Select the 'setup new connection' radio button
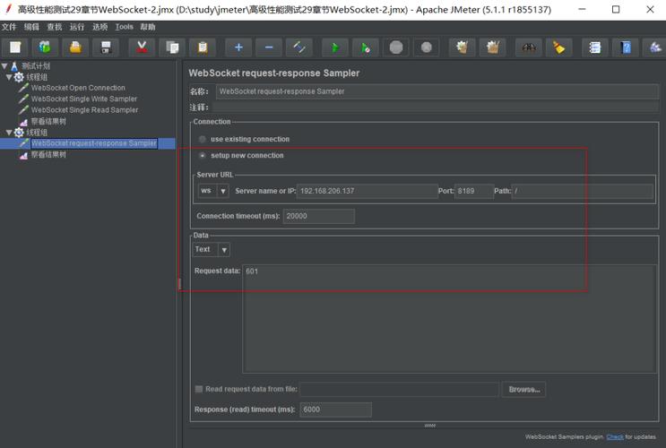Screen dimensions: 666x448 [x=203, y=155]
